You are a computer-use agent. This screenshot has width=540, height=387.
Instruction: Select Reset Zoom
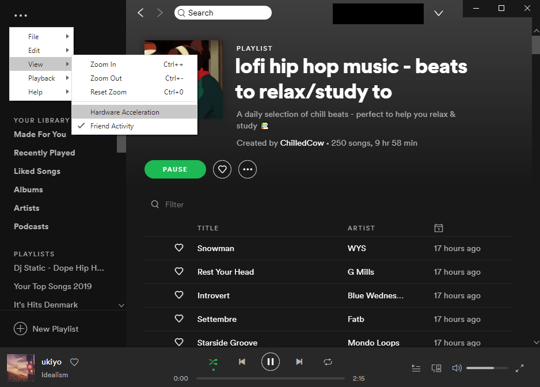pos(134,92)
